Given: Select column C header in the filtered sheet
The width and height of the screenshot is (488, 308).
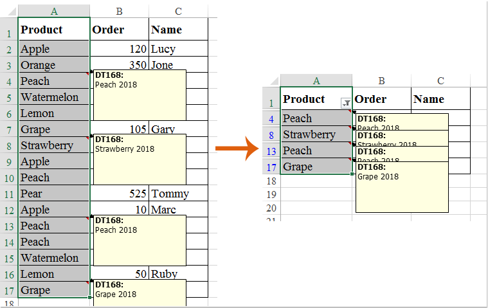Looking at the screenshot, I should (x=440, y=80).
